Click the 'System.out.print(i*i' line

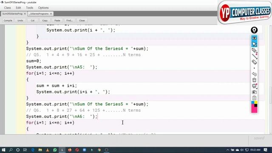[x=73, y=92]
